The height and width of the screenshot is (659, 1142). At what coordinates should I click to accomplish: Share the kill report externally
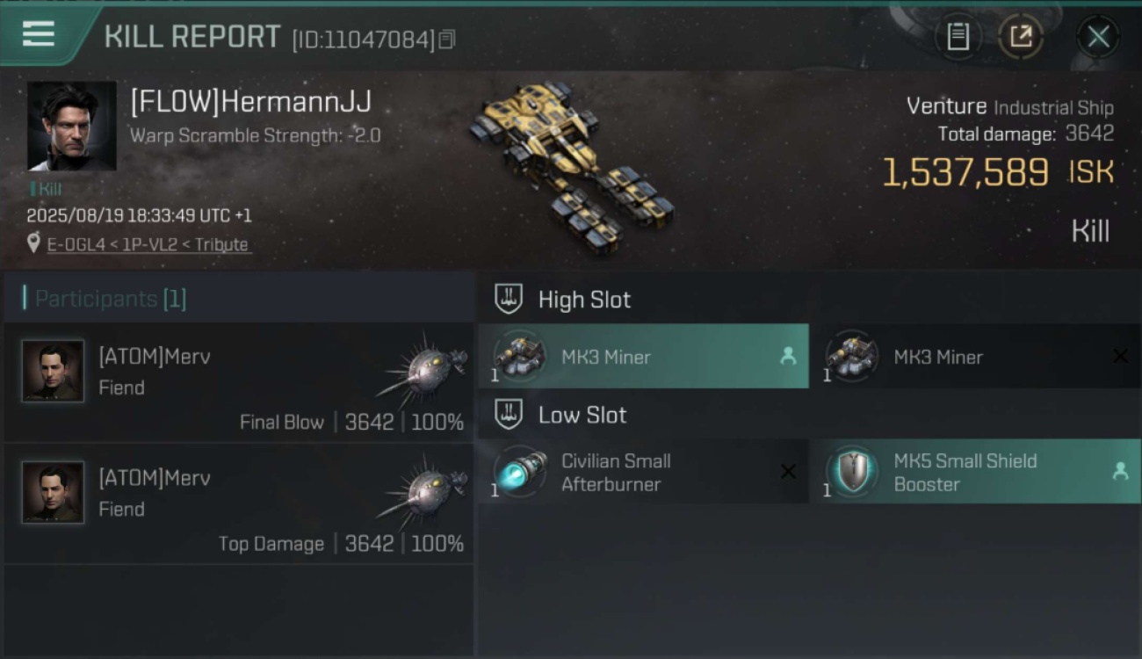click(1021, 37)
